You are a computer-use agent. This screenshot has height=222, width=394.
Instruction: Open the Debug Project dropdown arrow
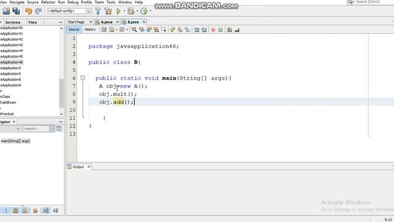[x=137, y=11]
